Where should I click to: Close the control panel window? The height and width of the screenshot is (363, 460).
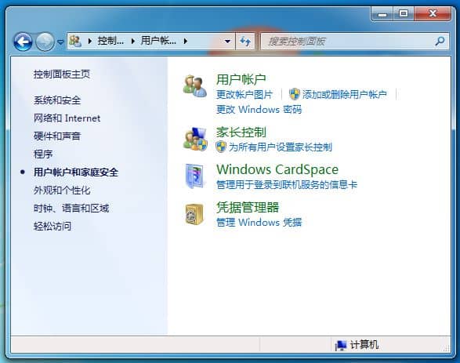coord(433,14)
